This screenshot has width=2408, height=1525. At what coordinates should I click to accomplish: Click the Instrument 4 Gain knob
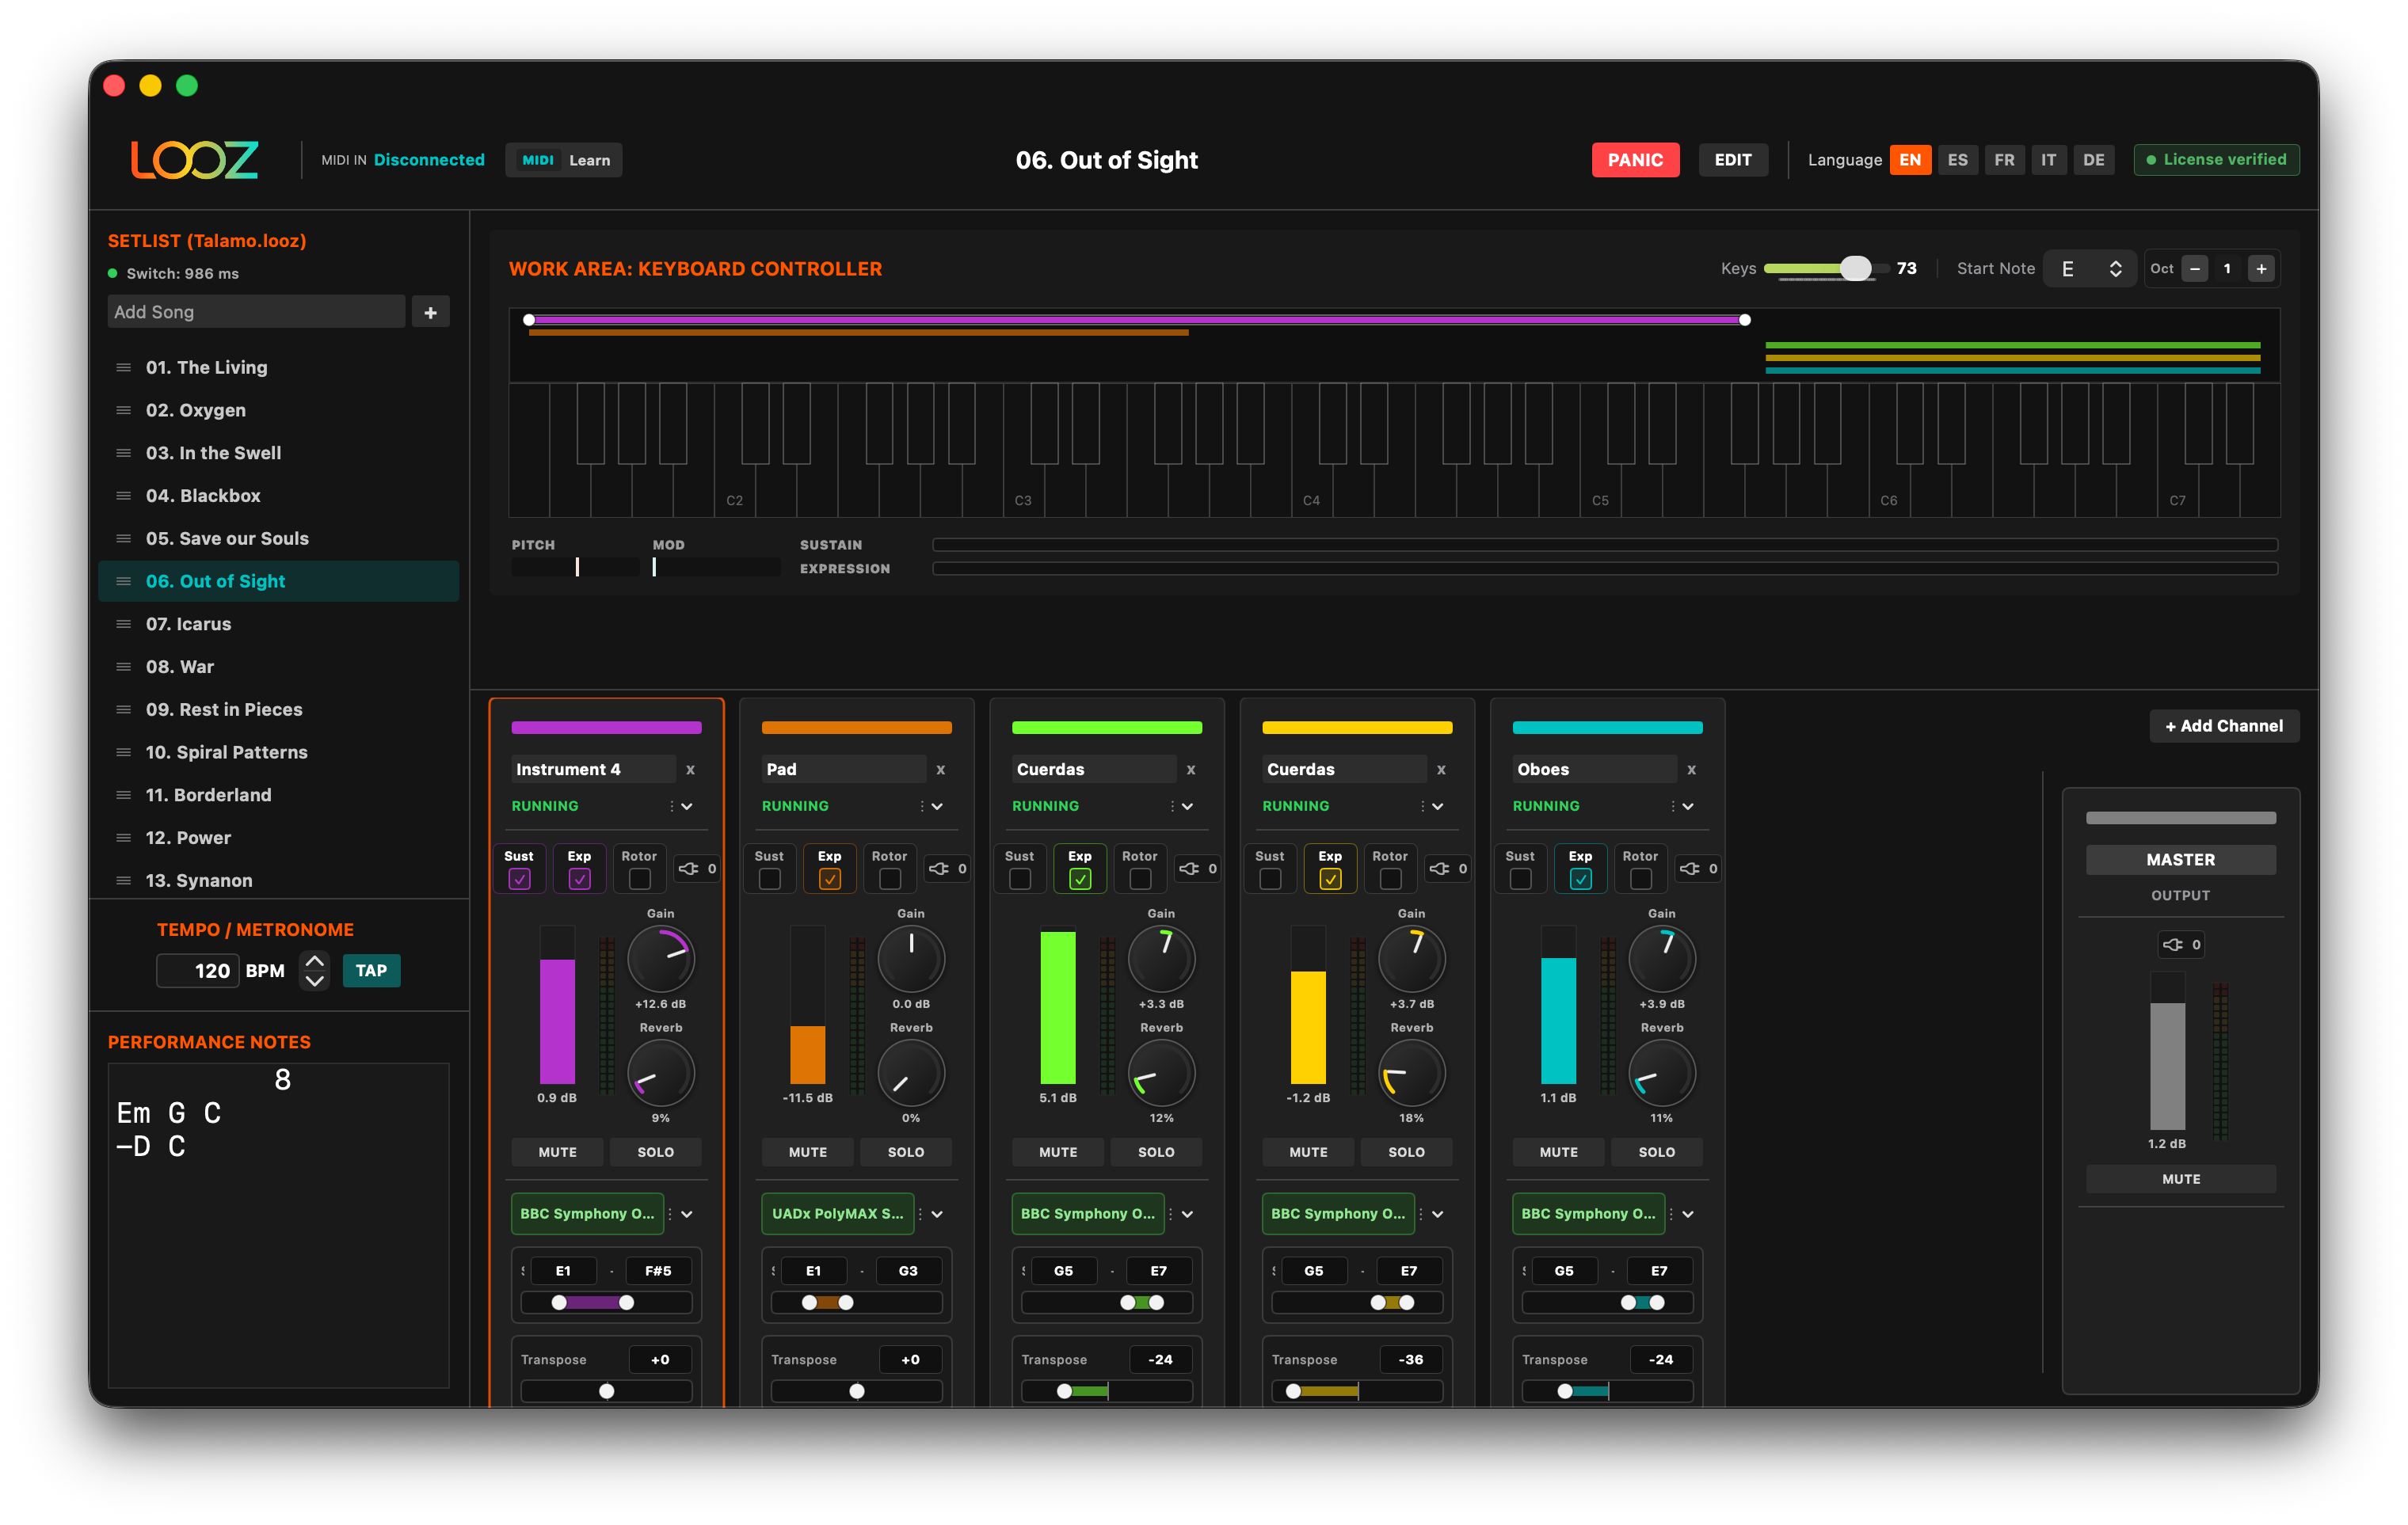pyautogui.click(x=661, y=960)
